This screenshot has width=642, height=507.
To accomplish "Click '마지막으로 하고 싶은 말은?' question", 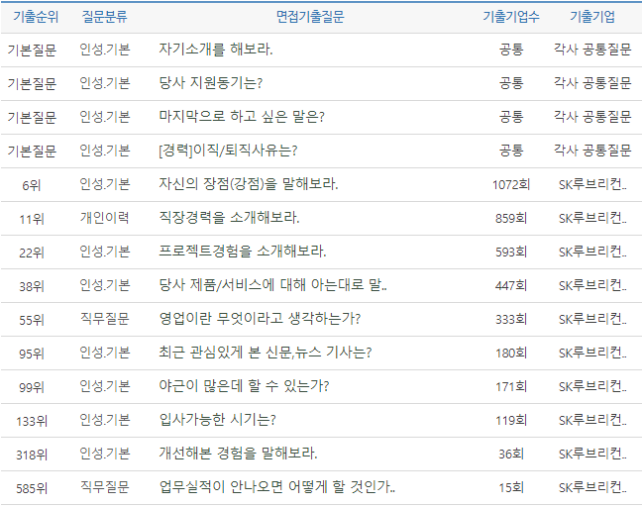I will click(242, 117).
